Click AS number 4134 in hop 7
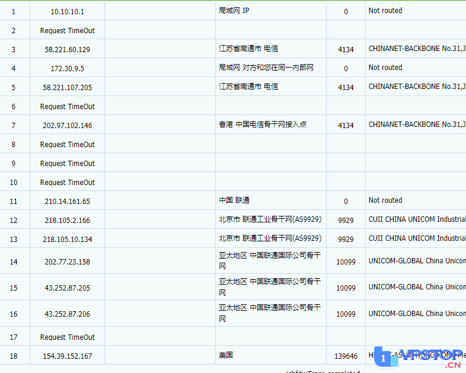Screen dimensions: 466x373 346,126
